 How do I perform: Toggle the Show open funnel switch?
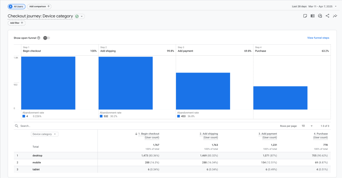46,38
